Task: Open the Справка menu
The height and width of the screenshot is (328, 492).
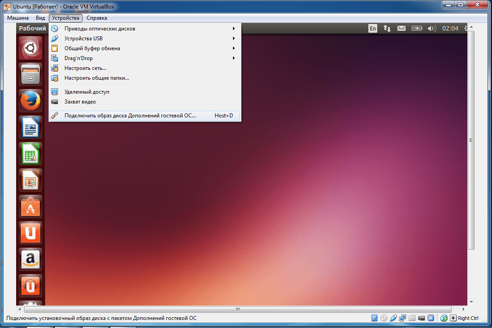Action: (97, 18)
